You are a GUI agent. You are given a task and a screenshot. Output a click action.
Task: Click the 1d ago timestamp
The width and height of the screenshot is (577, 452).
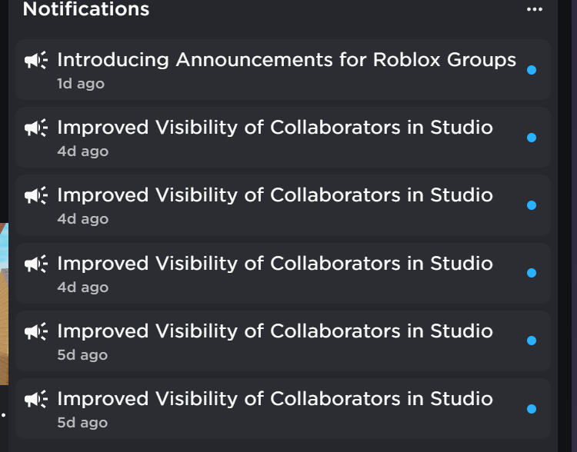[x=81, y=83]
